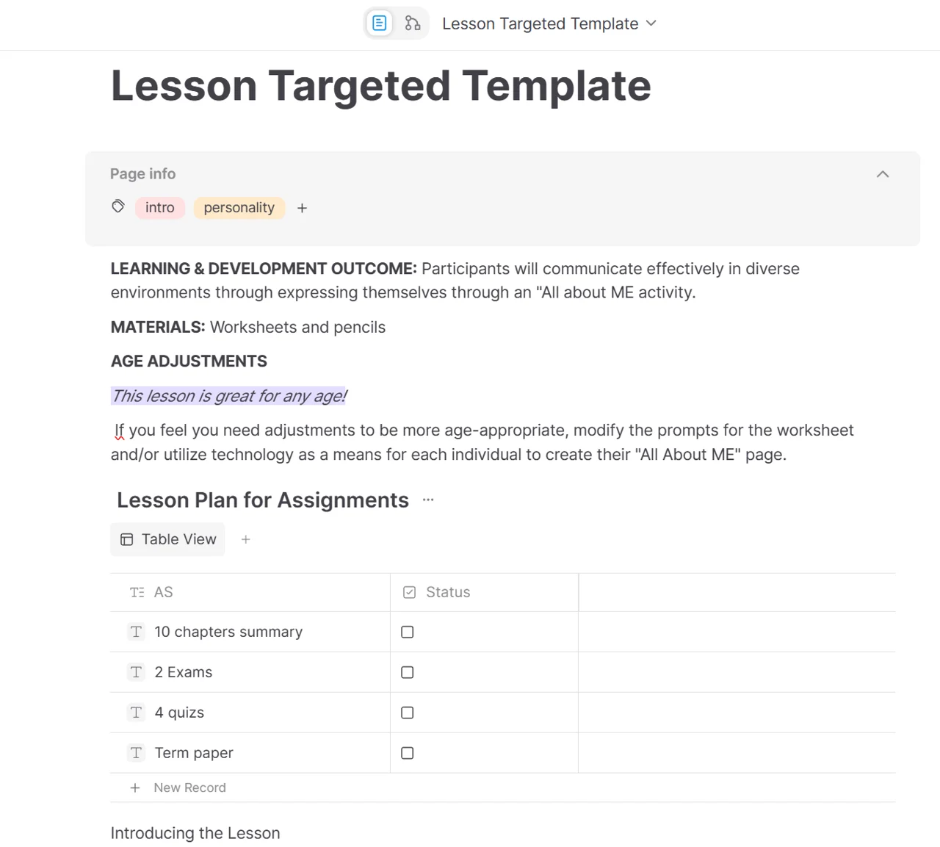The height and width of the screenshot is (847, 940).
Task: Add a new view next to Table View
Action: click(x=246, y=539)
